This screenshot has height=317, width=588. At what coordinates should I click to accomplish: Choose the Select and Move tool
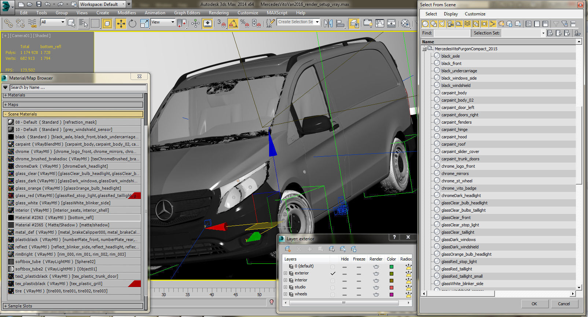[121, 23]
